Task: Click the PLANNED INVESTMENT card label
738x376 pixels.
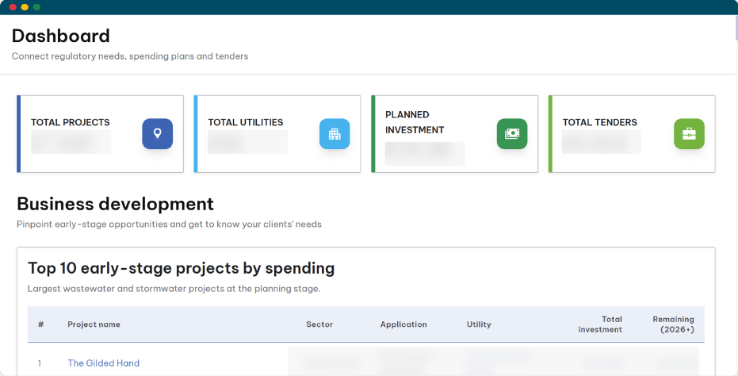Action: (415, 122)
